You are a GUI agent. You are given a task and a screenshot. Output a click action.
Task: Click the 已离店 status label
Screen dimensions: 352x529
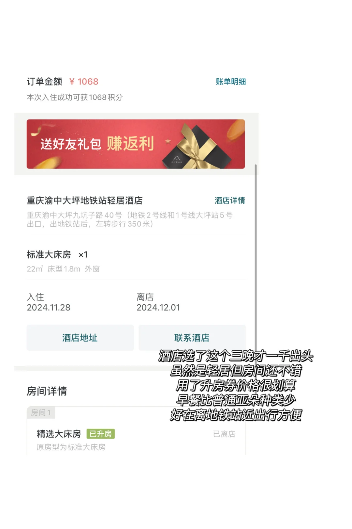pyautogui.click(x=224, y=434)
